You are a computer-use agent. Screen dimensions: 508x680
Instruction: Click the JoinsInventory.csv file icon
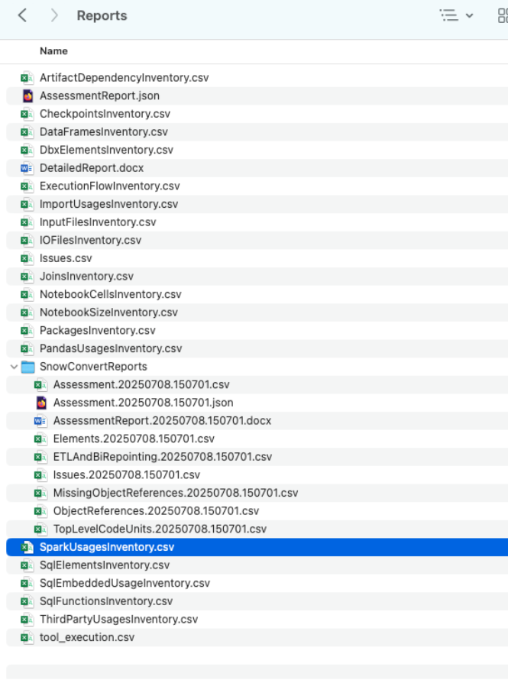[27, 277]
